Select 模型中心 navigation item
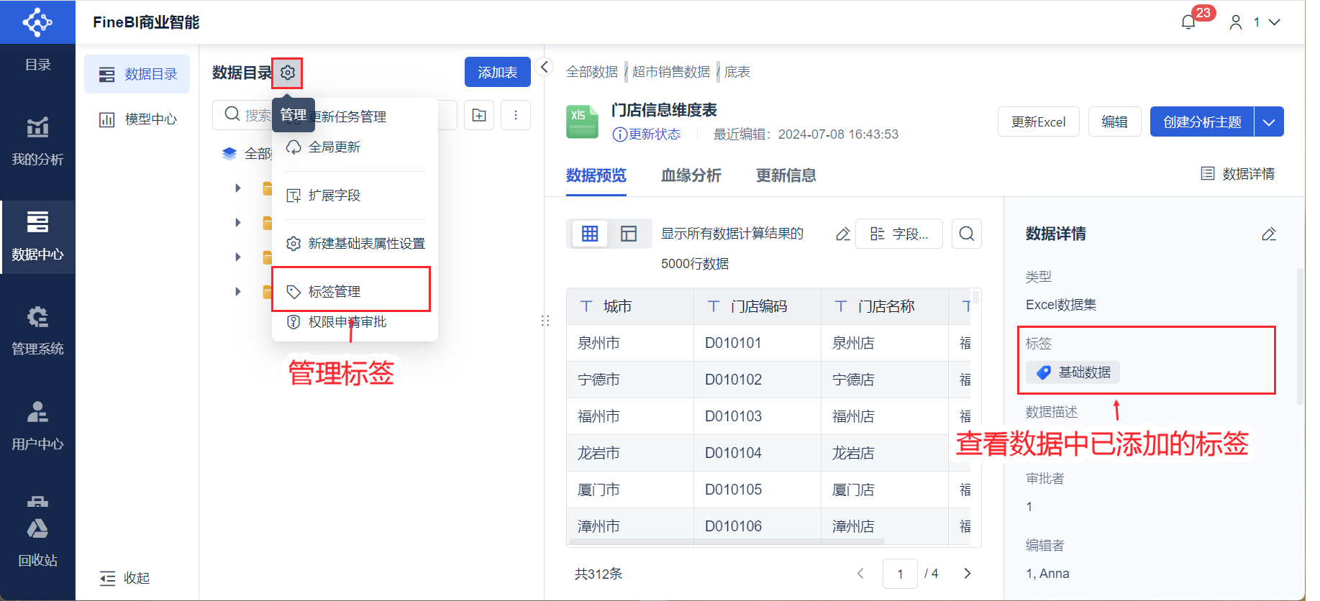Viewport: 1320px width, 601px height. (x=137, y=119)
